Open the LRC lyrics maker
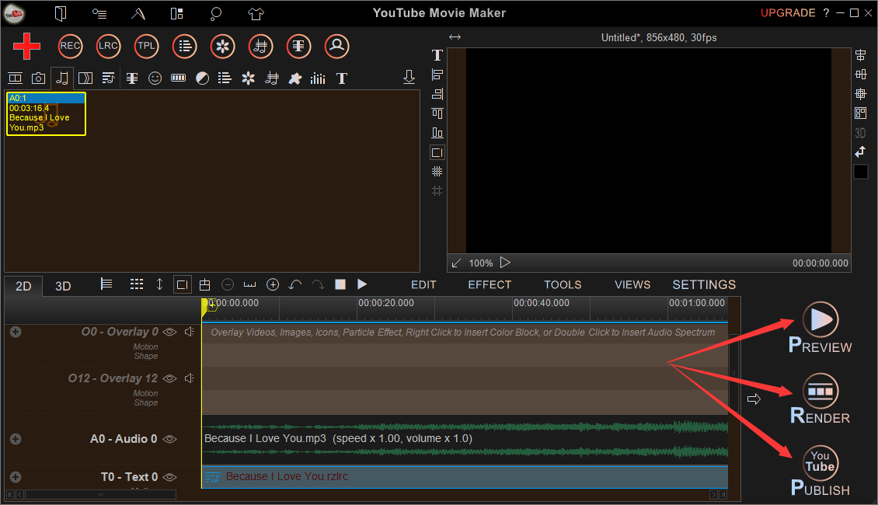This screenshot has width=878, height=505. coord(108,46)
